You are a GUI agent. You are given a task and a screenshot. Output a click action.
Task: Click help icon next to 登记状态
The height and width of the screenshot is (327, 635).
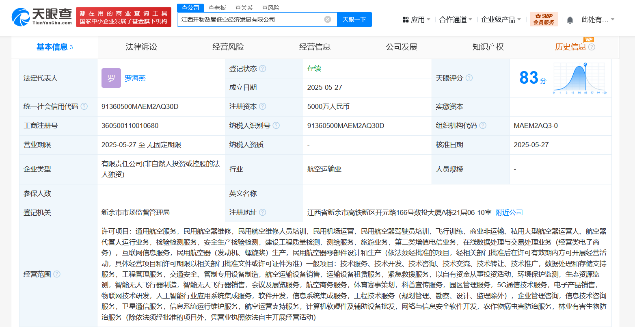tap(263, 69)
